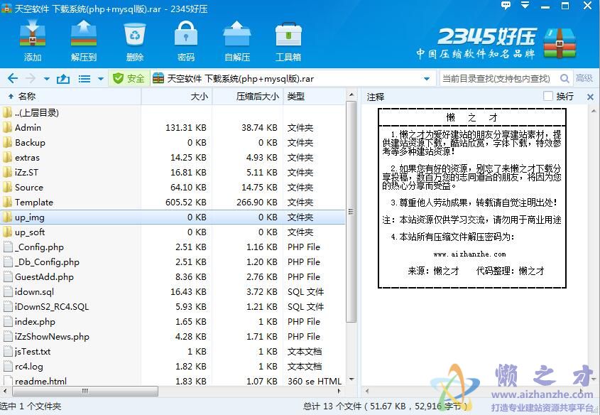Open the feedback speech bubble icon in title bar
This screenshot has width=600, height=415.
coord(506,6)
